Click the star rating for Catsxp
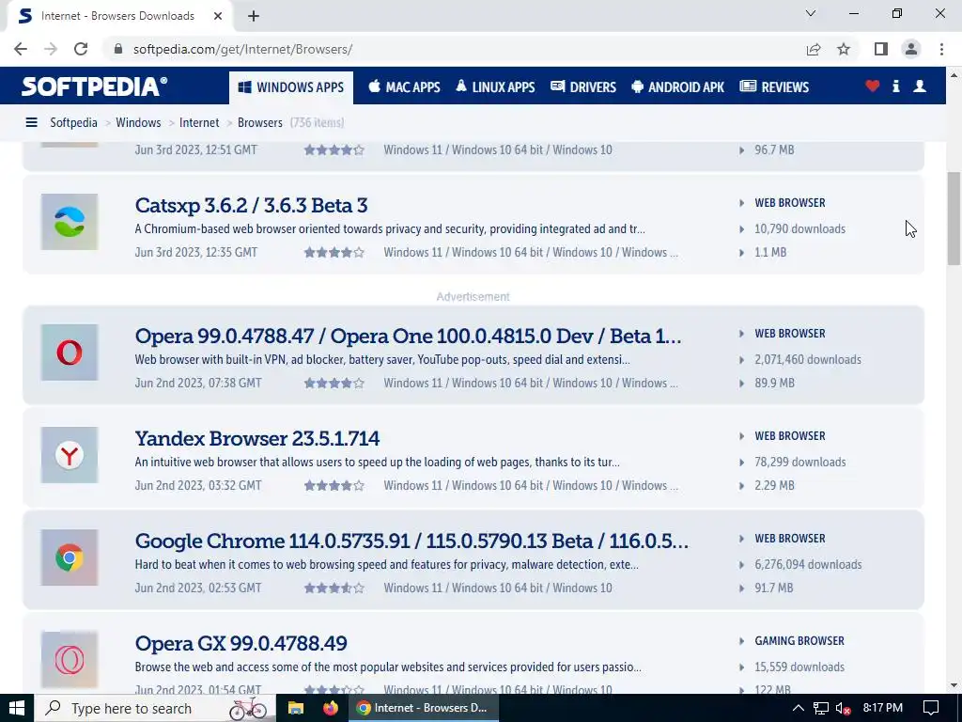962x722 pixels. 334,252
